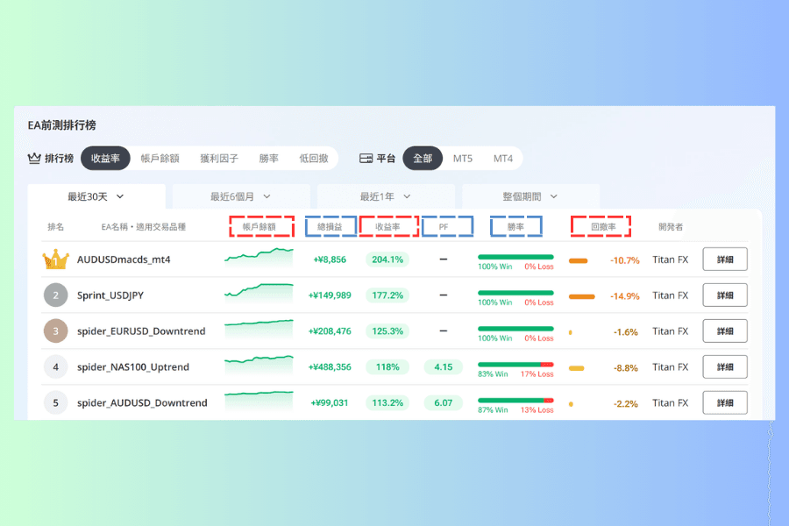Click the 勝率 column header

point(515,227)
